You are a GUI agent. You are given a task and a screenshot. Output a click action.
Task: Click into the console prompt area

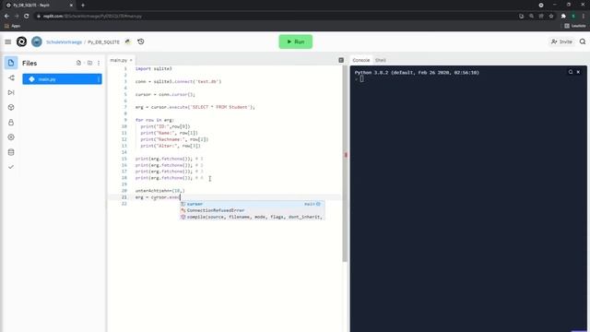(361, 79)
